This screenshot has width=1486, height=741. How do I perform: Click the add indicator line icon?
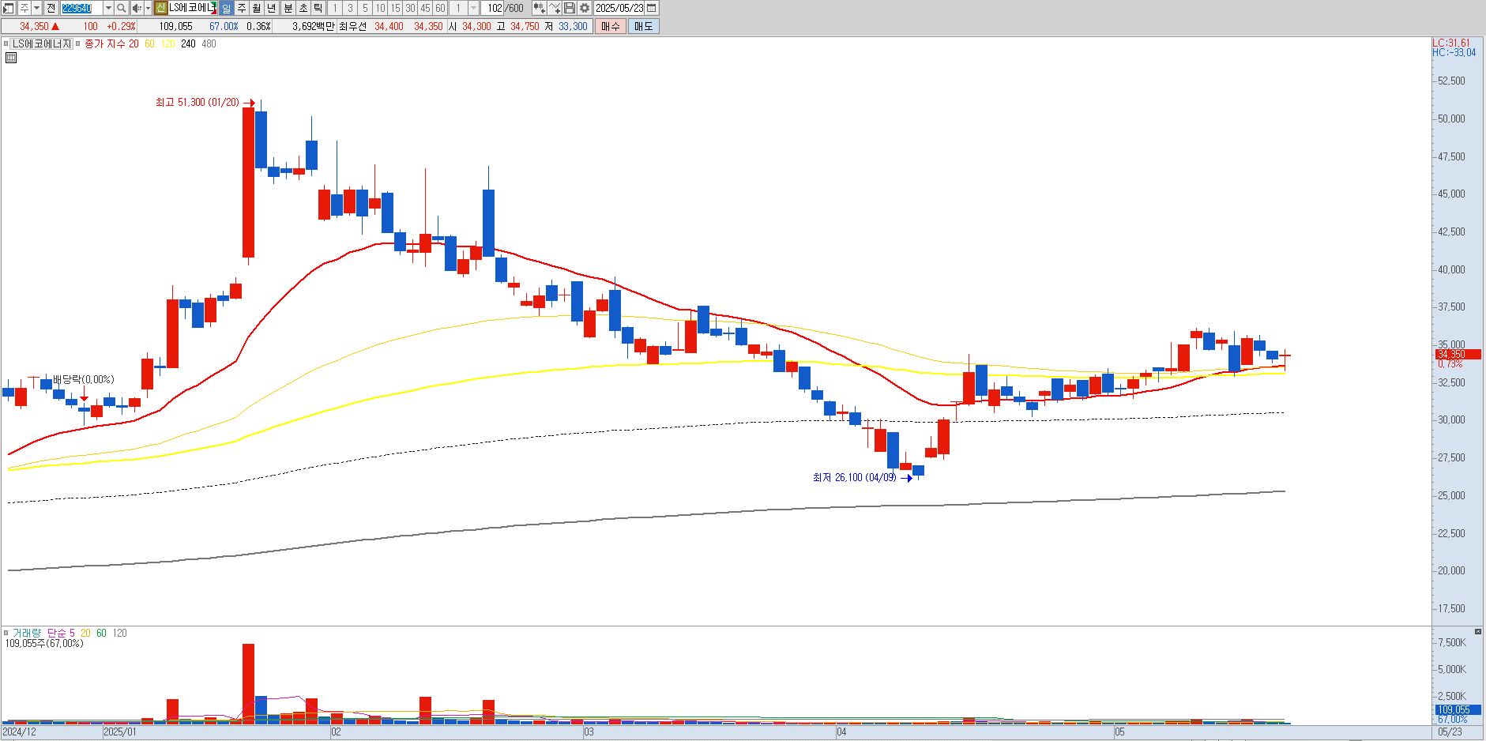(x=555, y=8)
